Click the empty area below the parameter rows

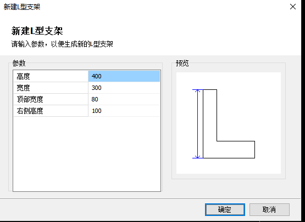coord(87,154)
